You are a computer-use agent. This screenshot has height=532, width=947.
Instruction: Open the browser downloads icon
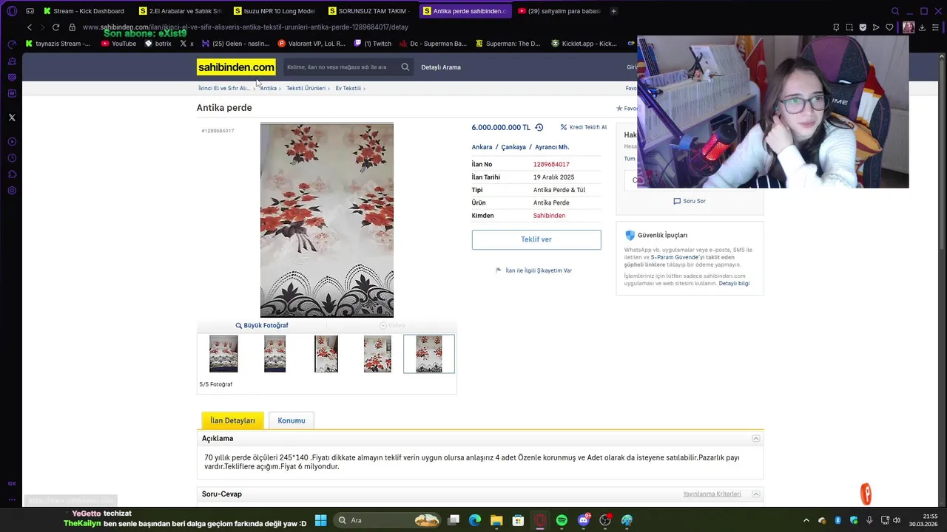pyautogui.click(x=922, y=27)
